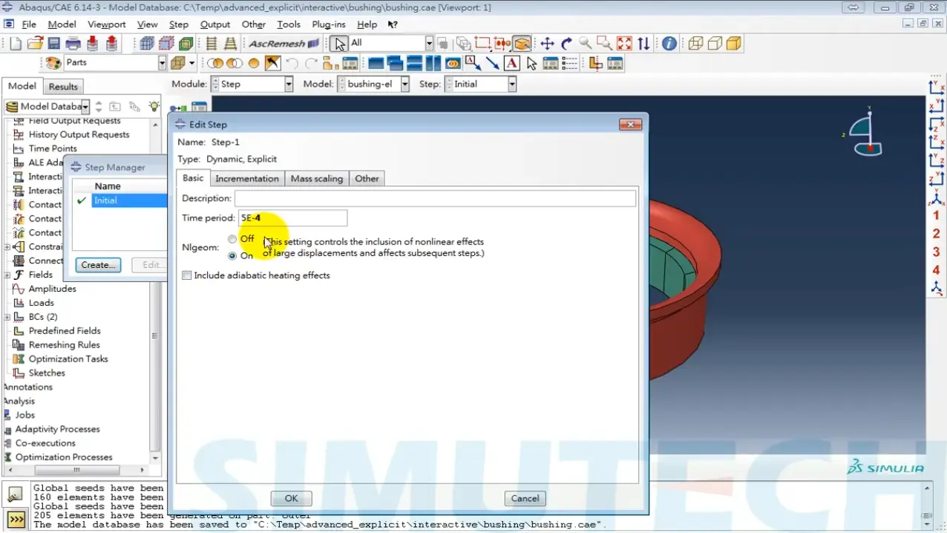Expand the BCs (2) tree node
Image resolution: width=947 pixels, height=533 pixels.
[x=7, y=317]
